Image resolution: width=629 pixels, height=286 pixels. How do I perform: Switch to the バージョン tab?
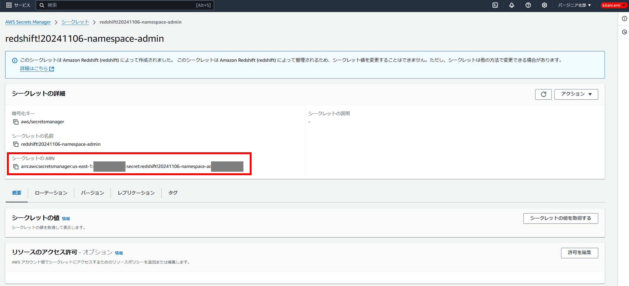click(92, 193)
